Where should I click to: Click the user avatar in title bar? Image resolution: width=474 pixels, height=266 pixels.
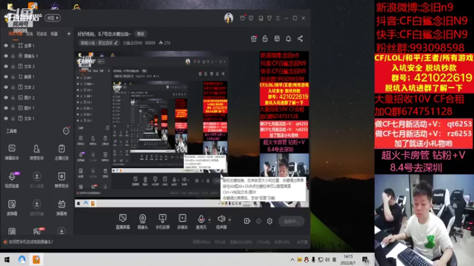tap(229, 18)
